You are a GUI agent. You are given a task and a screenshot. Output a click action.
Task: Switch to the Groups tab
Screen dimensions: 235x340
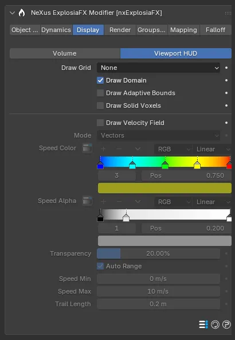151,30
